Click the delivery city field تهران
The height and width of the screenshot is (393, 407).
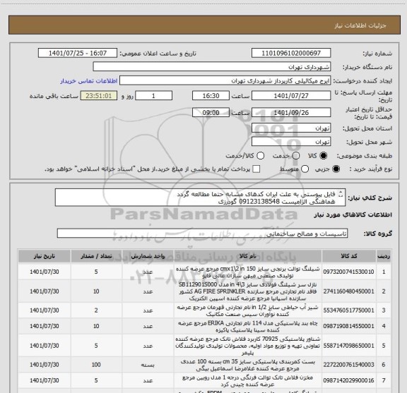[291, 142]
